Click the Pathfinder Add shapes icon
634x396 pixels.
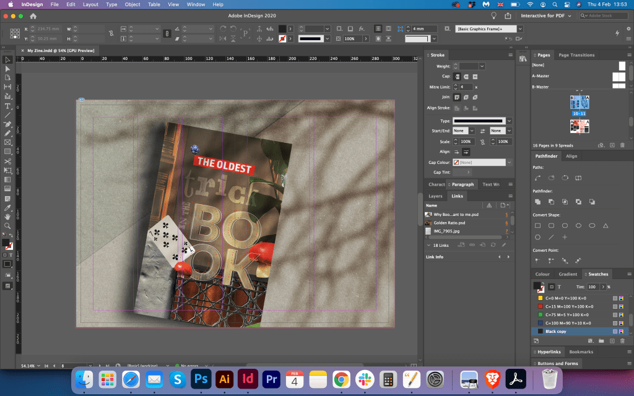tap(537, 202)
